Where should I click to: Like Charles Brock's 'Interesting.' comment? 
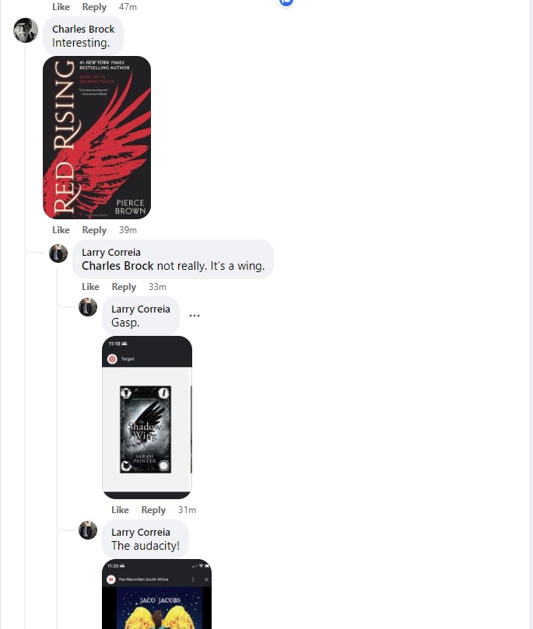point(61,230)
